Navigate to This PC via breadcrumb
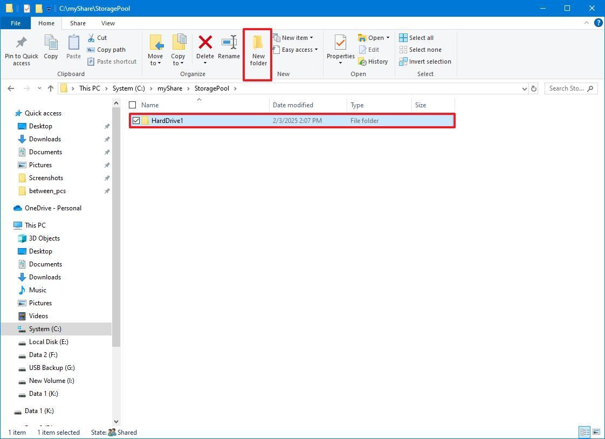 click(90, 88)
